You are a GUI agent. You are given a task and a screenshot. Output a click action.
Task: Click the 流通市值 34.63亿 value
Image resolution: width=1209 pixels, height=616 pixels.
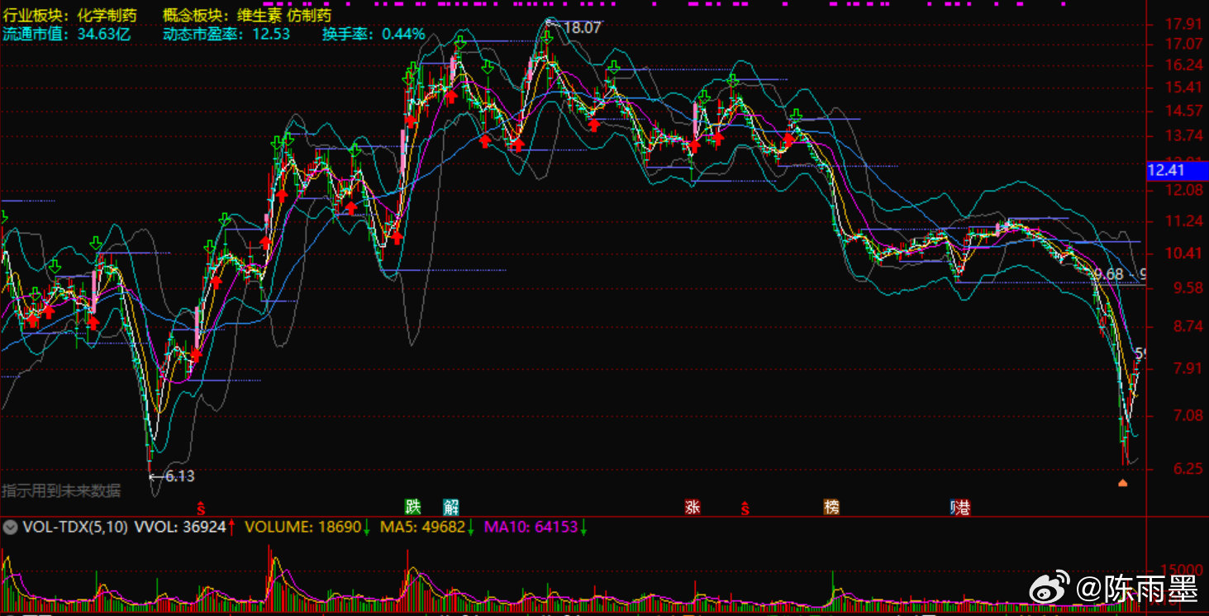tap(67, 34)
